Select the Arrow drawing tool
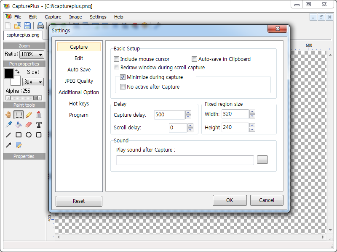This screenshot has width=337, height=252. [8, 145]
